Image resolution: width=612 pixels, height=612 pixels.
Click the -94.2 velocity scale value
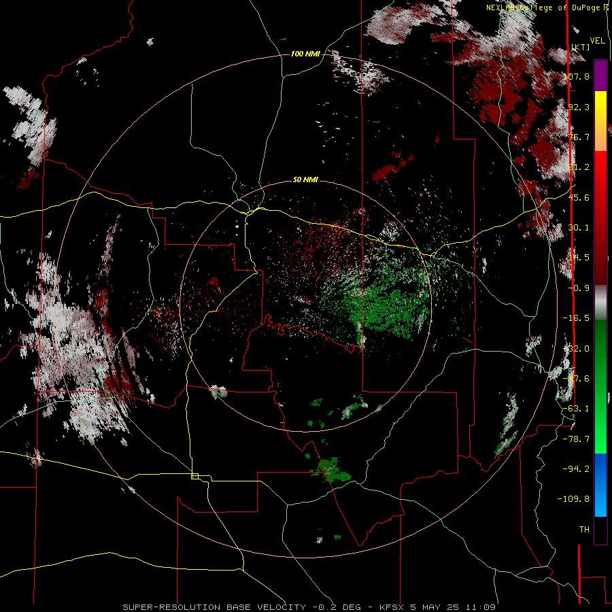[577, 469]
